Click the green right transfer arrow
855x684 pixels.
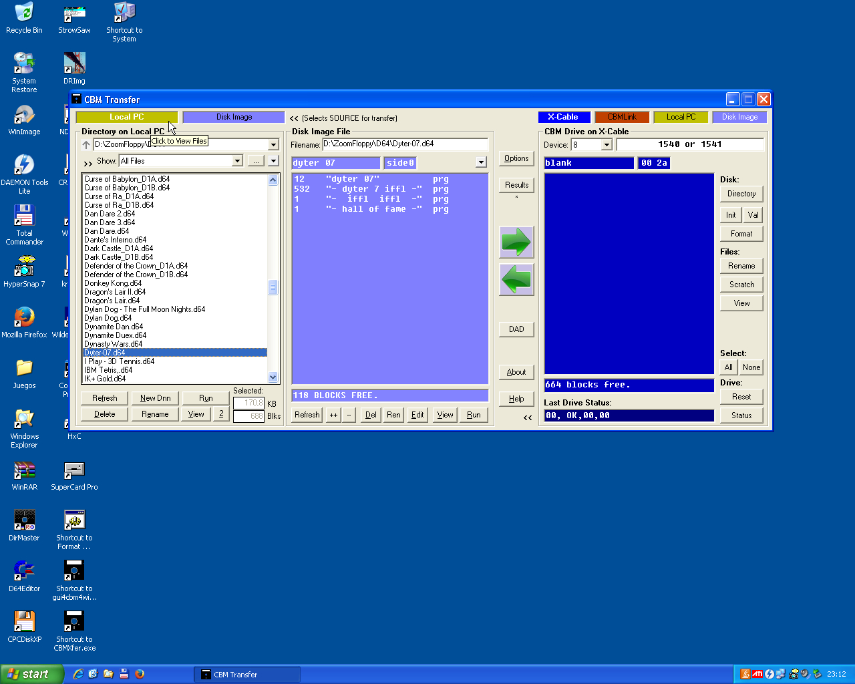pyautogui.click(x=516, y=242)
